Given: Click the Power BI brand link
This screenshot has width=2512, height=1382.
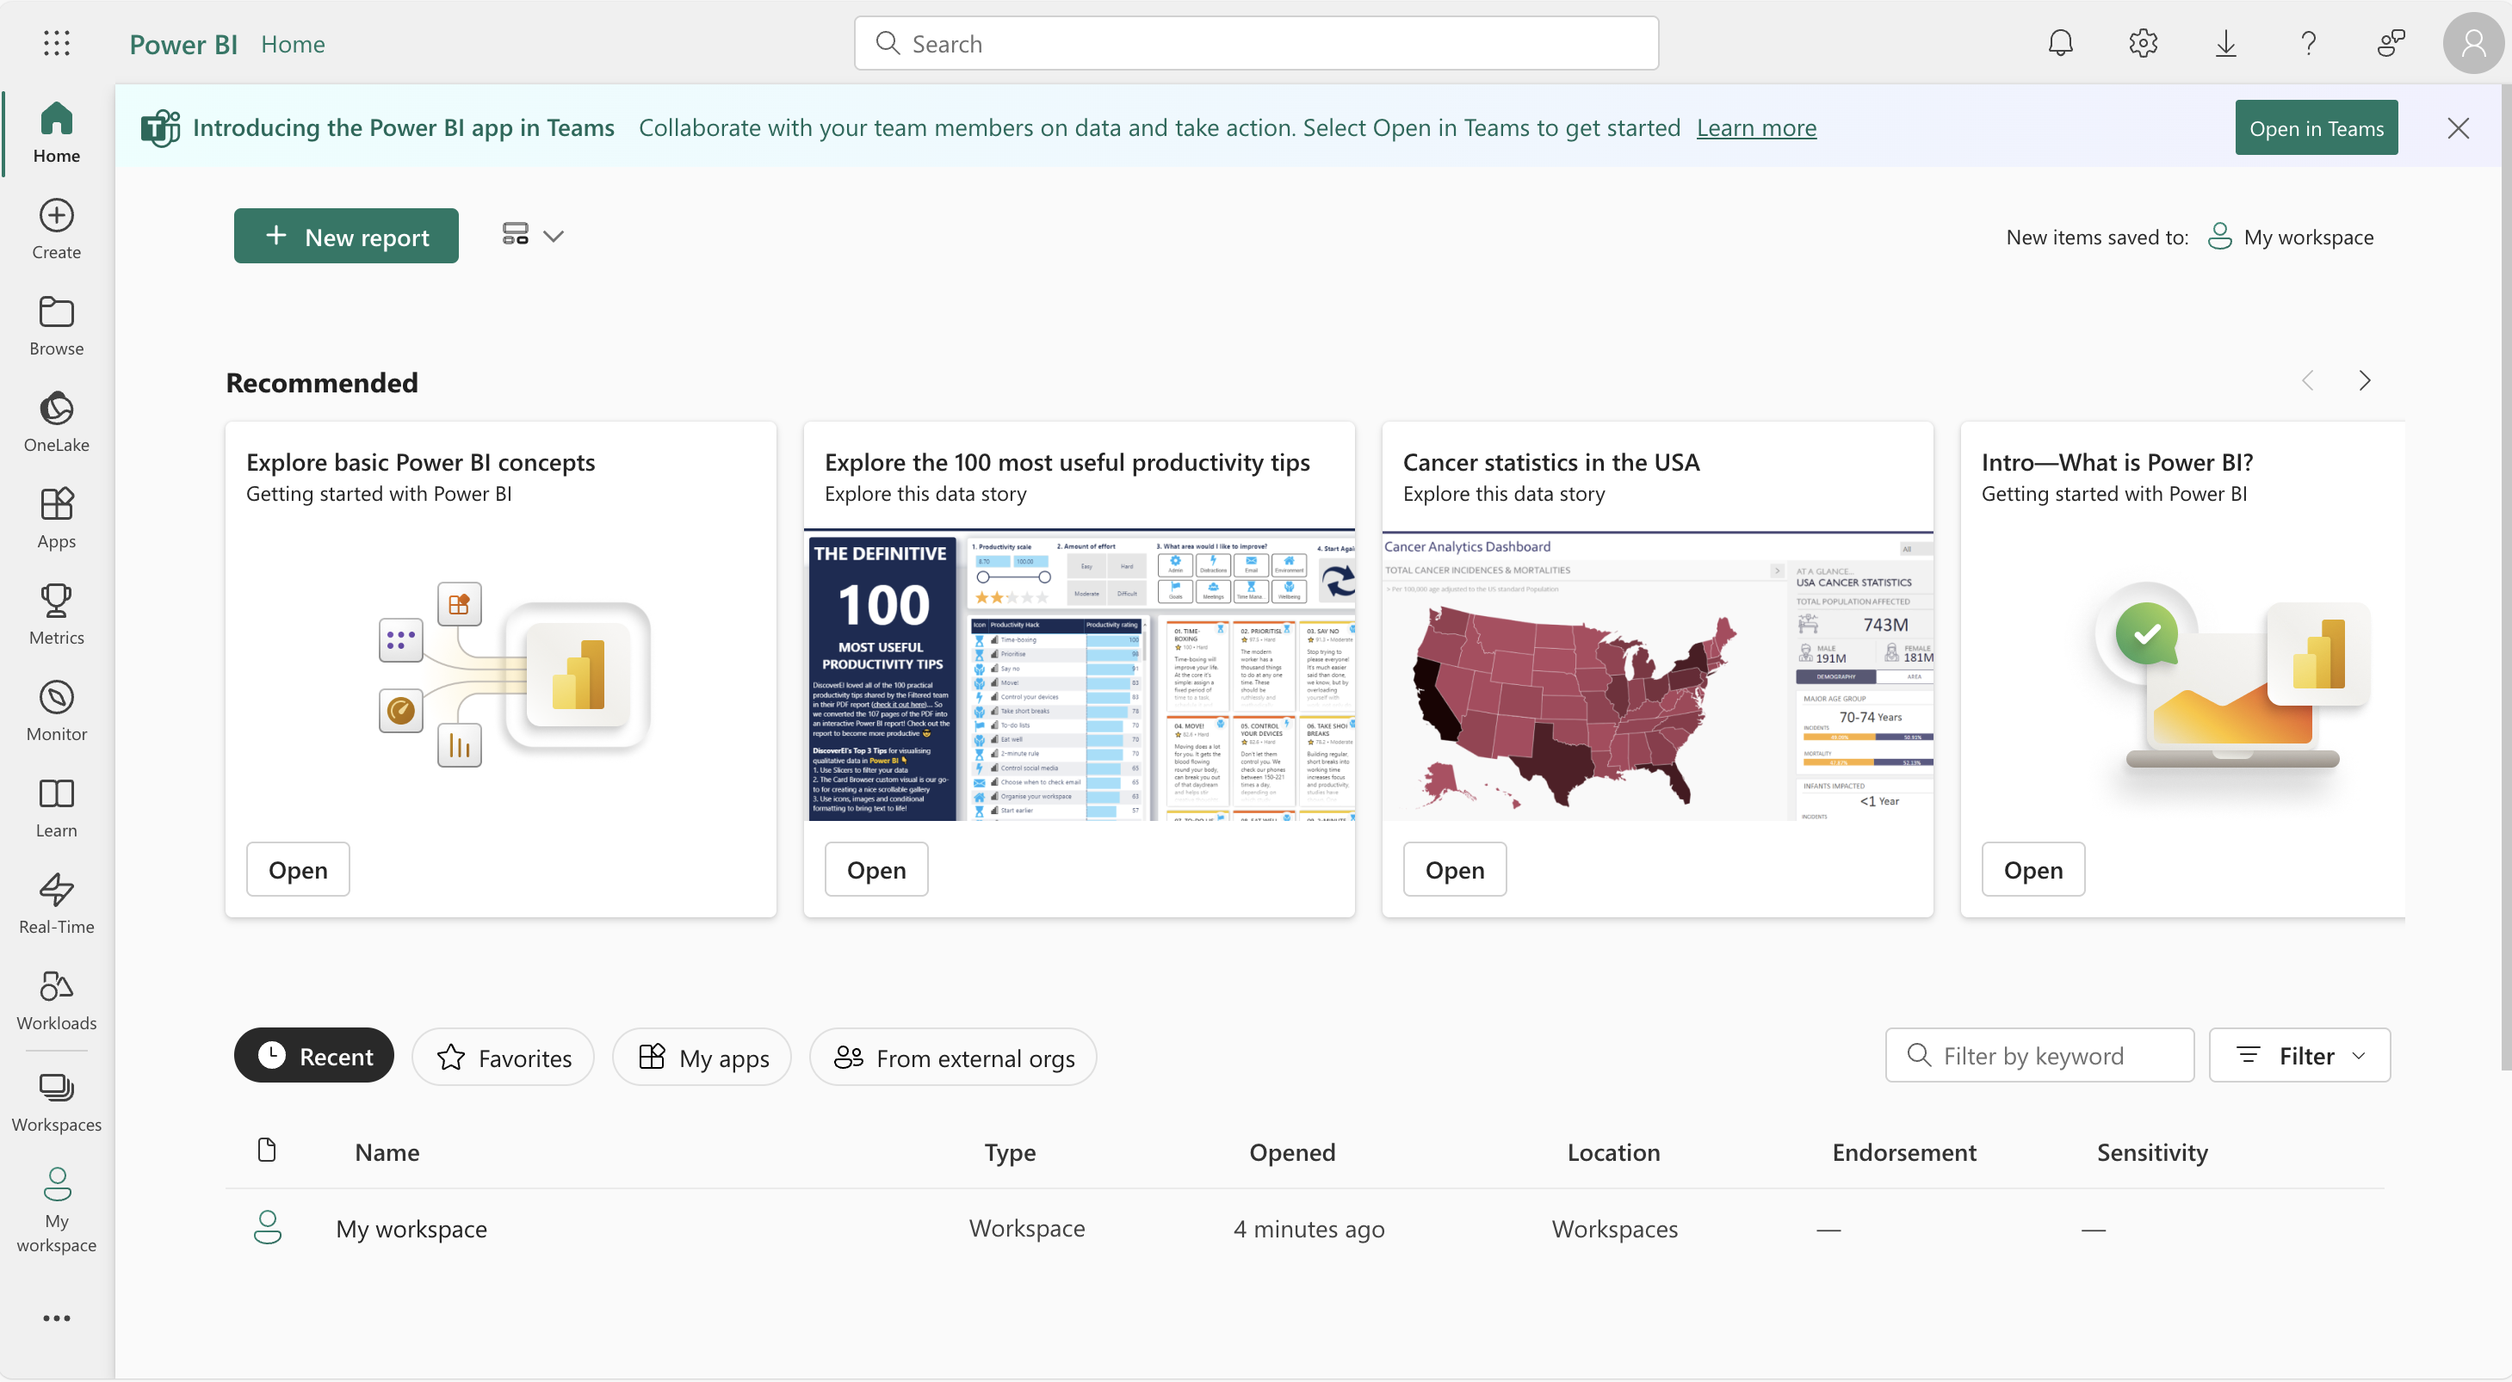Looking at the screenshot, I should [x=183, y=44].
